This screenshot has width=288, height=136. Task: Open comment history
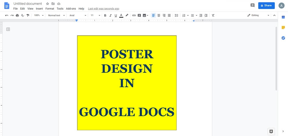pyautogui.click(x=253, y=5)
